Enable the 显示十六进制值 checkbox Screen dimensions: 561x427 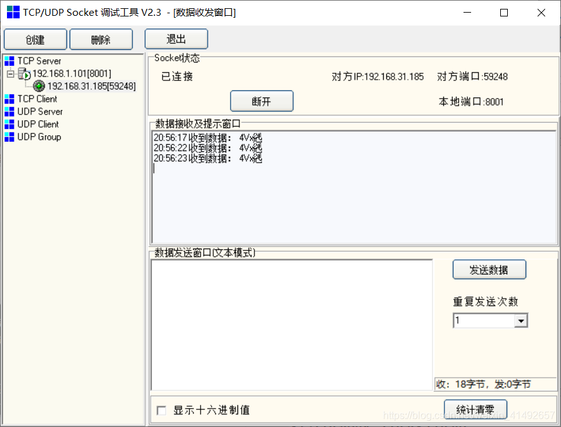pyautogui.click(x=161, y=410)
